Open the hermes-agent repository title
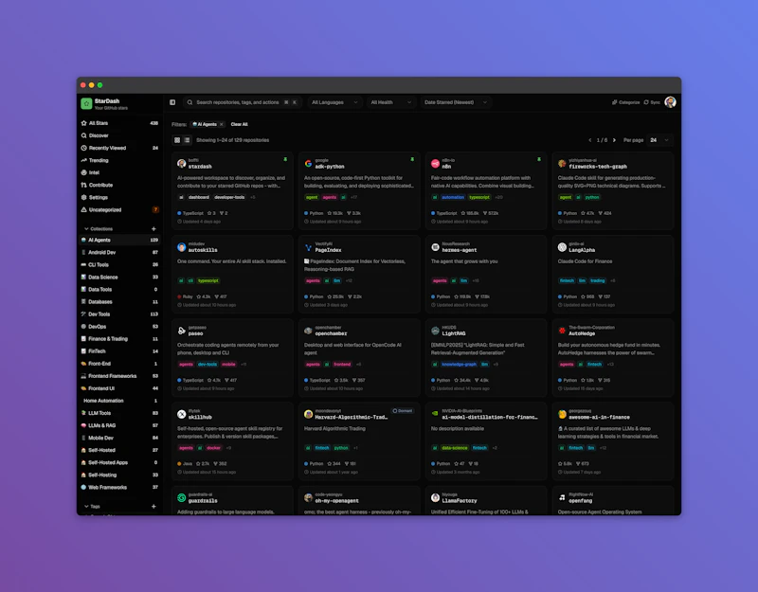 click(x=460, y=250)
